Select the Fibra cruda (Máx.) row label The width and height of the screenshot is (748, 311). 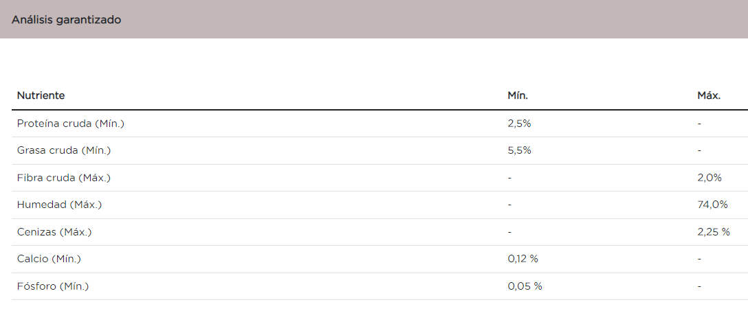tap(63, 178)
